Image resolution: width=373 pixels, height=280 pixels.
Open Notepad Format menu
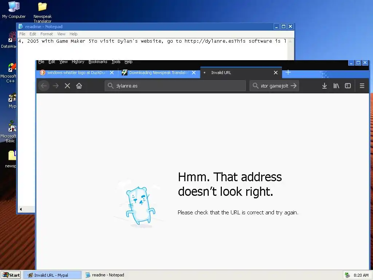coord(47,34)
